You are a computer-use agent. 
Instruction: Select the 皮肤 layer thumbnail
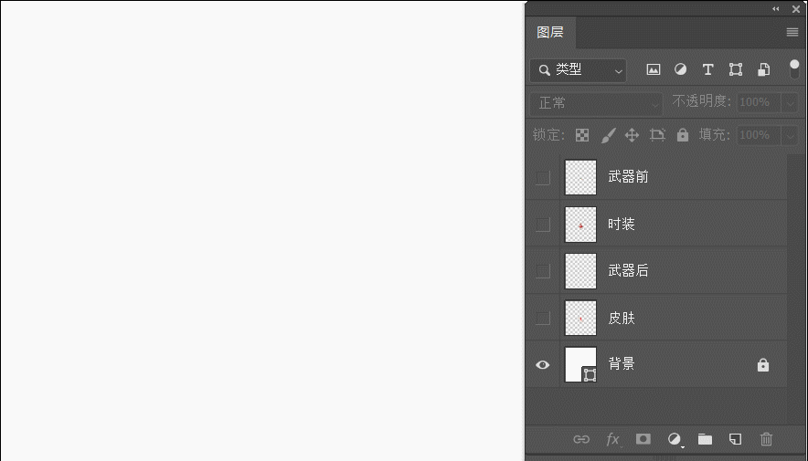pyautogui.click(x=580, y=318)
